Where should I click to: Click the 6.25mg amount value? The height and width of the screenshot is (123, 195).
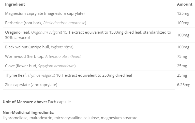tap(184, 85)
